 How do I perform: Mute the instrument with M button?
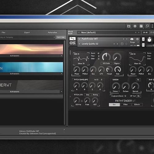[143, 45]
